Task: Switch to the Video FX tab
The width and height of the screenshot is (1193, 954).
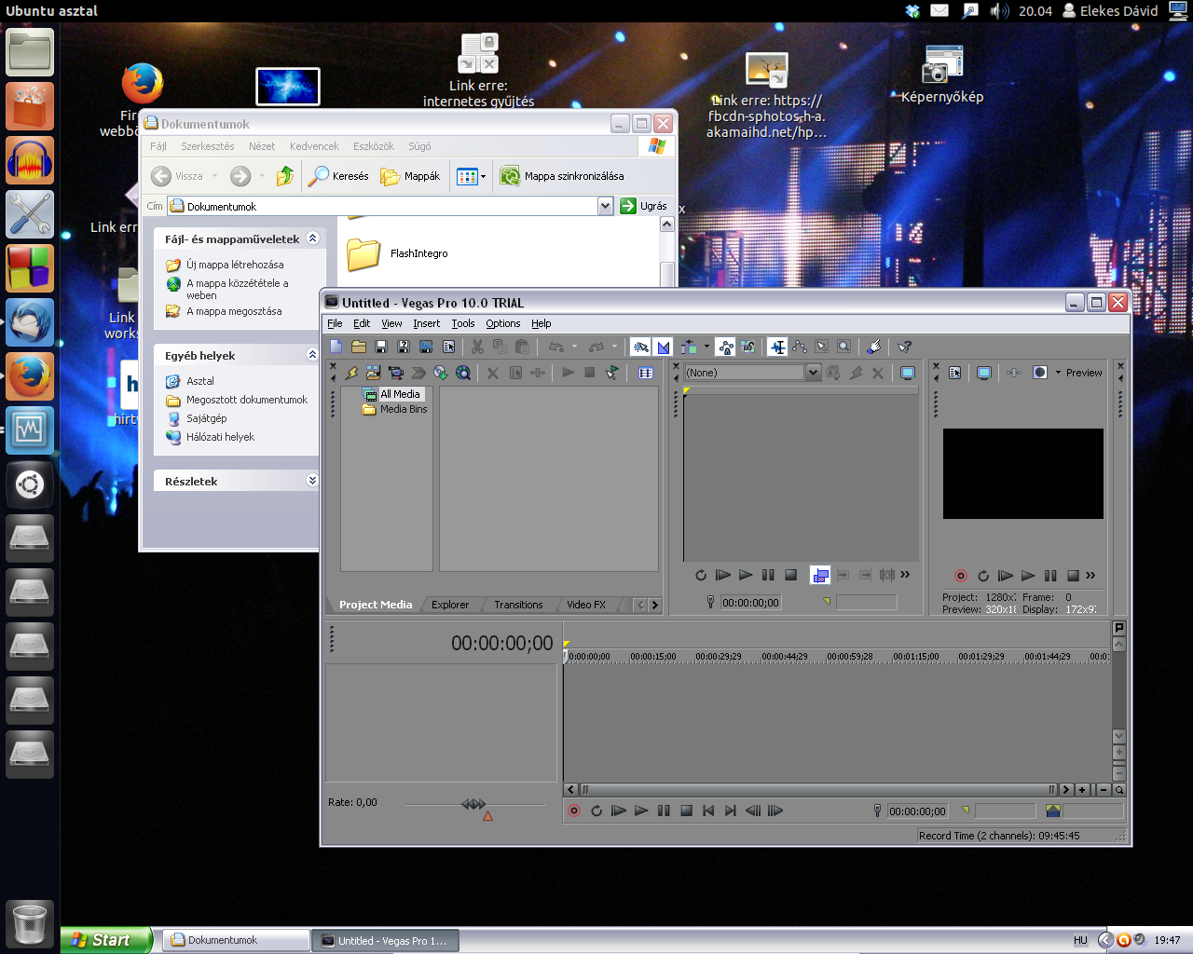Action: coord(586,605)
